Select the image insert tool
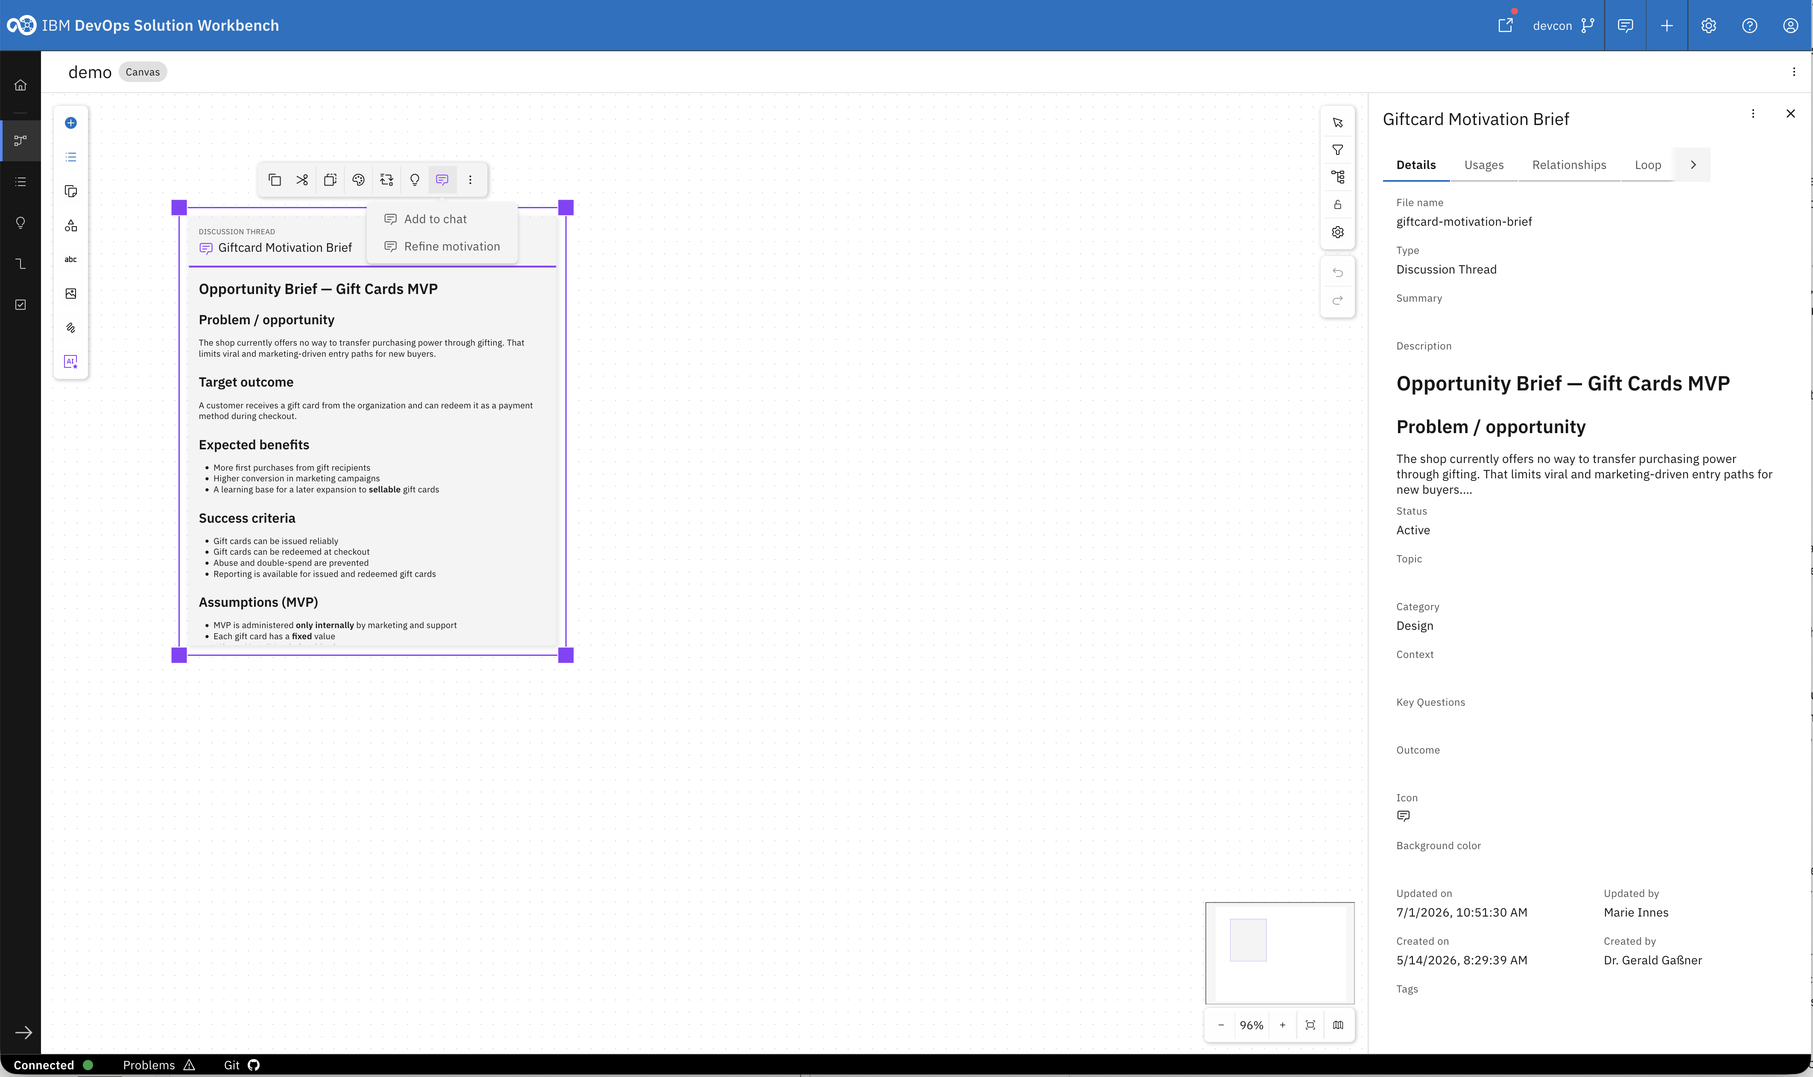The image size is (1813, 1077). (70, 293)
